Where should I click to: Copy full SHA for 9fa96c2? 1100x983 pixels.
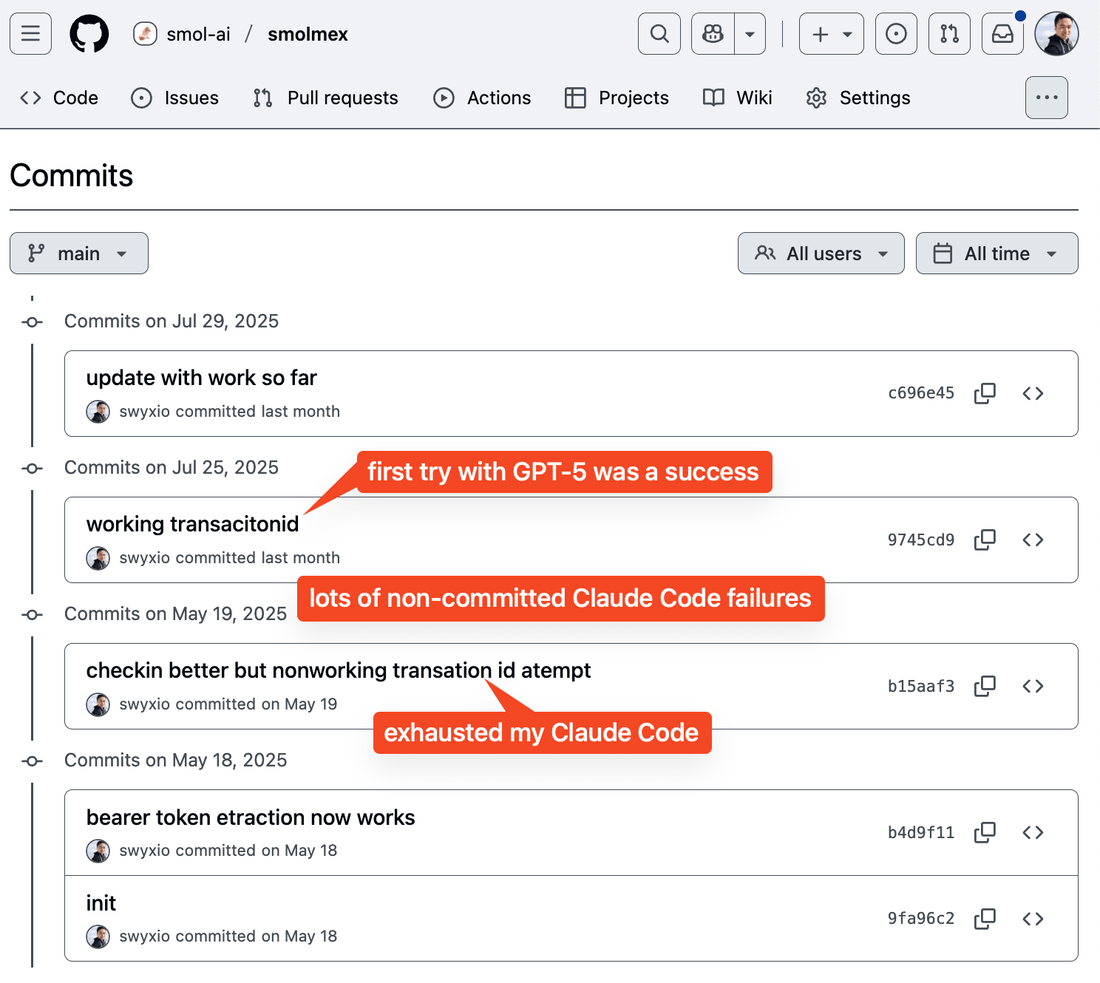pyautogui.click(x=985, y=918)
